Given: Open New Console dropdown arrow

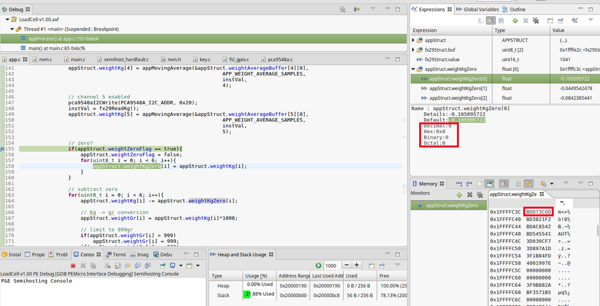Looking at the screenshot, I should point(197,266).
